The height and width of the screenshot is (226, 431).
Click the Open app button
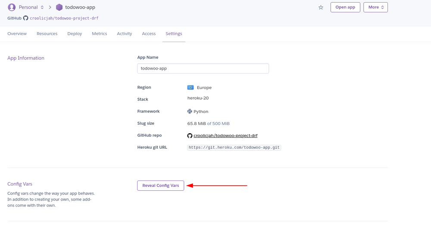coord(345,7)
